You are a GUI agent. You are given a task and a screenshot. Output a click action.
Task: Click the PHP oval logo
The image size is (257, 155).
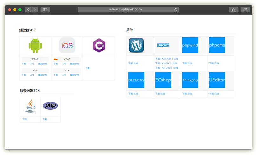pyautogui.click(x=50, y=106)
